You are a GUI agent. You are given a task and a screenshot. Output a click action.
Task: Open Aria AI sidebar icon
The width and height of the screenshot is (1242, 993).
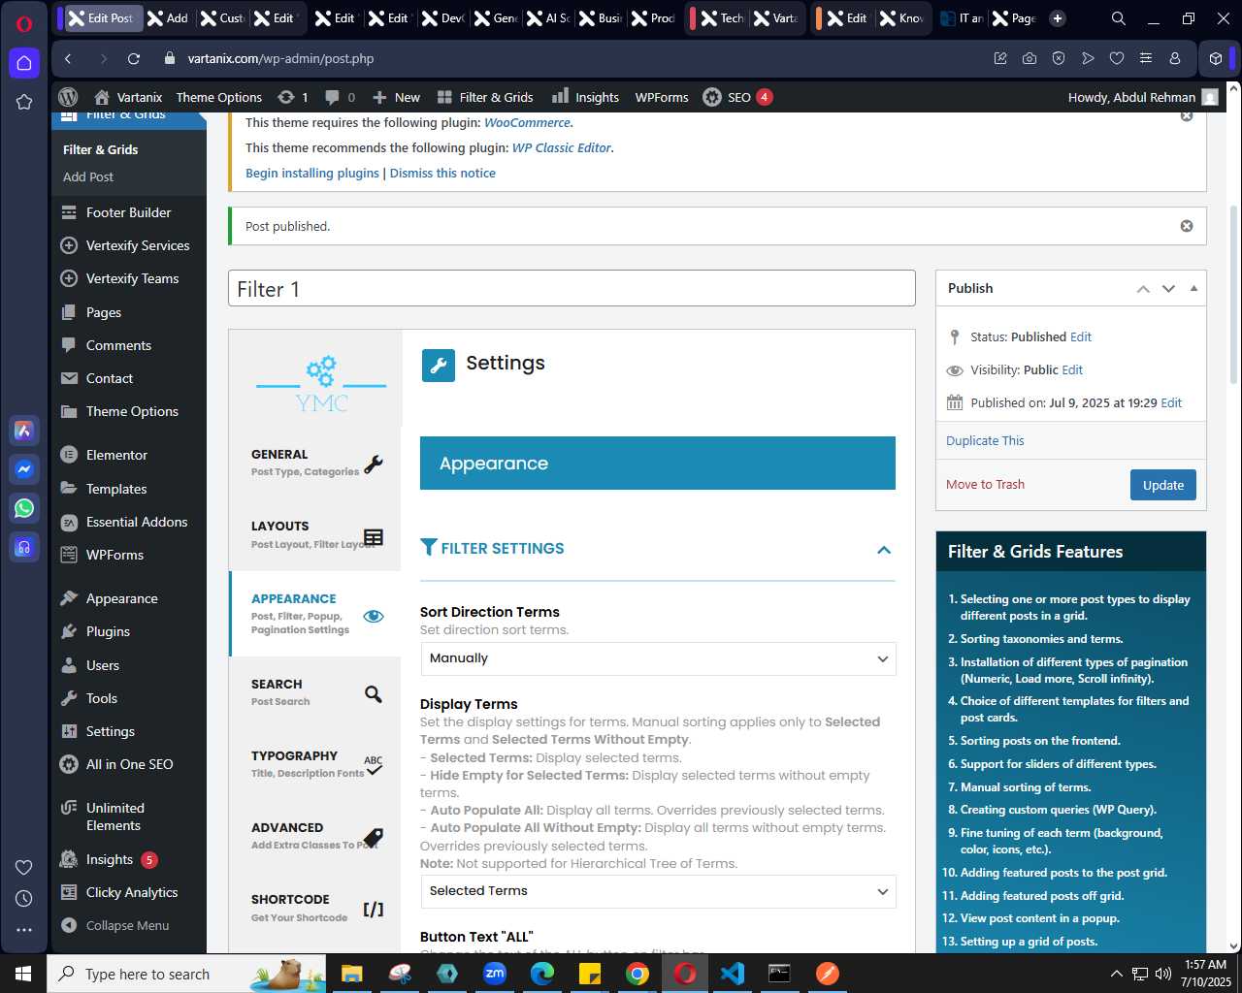pyautogui.click(x=24, y=431)
